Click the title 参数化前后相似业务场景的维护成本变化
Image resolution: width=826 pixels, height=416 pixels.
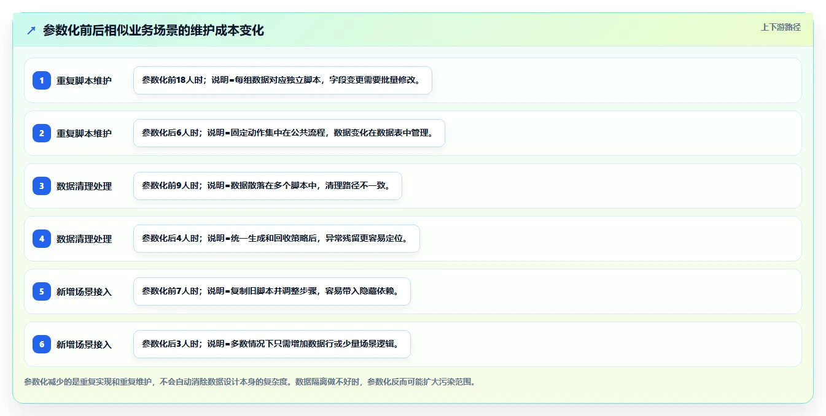[154, 30]
